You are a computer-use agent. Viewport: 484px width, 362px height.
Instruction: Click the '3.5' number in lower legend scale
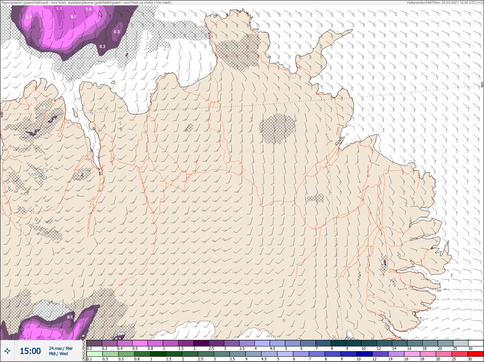point(232,359)
